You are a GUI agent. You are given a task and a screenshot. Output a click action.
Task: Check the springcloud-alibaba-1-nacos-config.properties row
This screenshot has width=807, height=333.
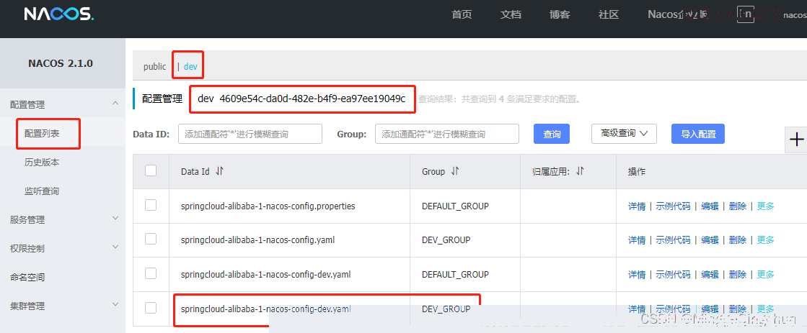click(x=151, y=205)
